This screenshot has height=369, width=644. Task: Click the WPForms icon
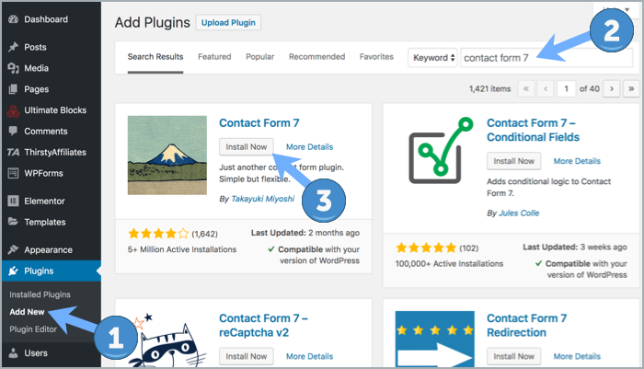tap(13, 173)
